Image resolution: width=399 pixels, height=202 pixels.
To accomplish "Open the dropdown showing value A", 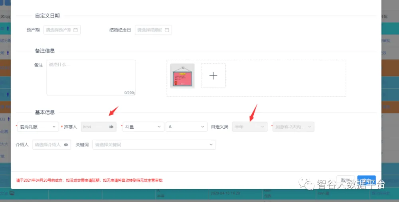I will [186, 127].
